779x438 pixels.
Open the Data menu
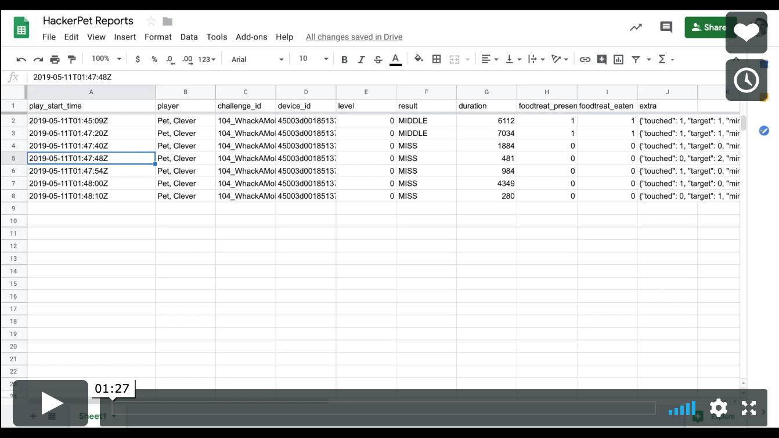pyautogui.click(x=189, y=37)
